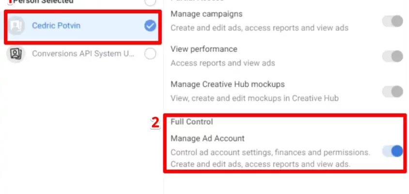Click the "View, create and edit mockups" description

point(254,98)
